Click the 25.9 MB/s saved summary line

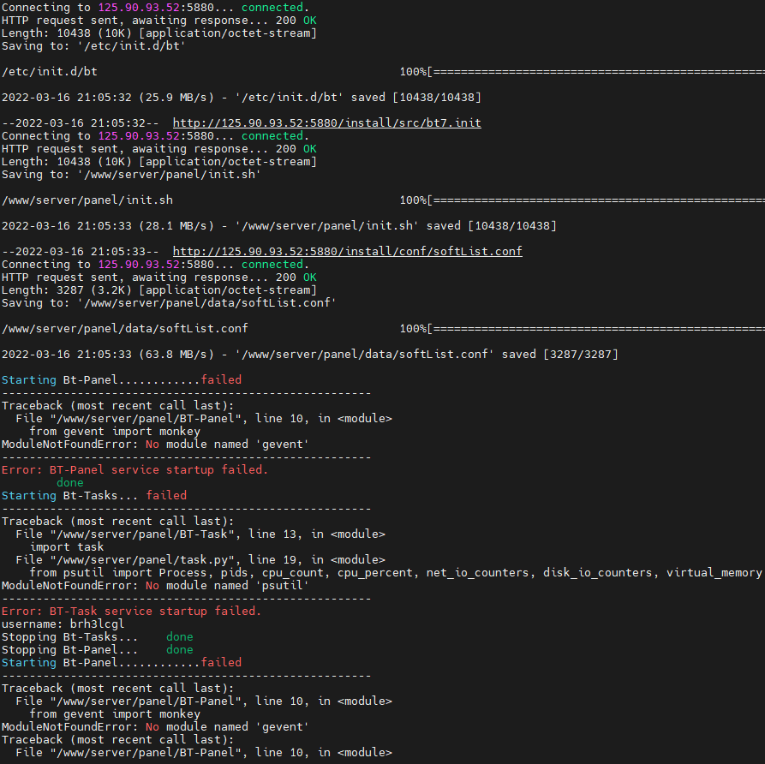coord(242,97)
